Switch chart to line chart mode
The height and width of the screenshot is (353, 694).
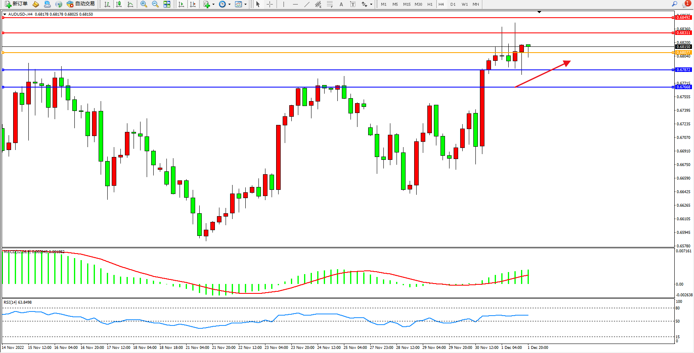click(x=130, y=4)
